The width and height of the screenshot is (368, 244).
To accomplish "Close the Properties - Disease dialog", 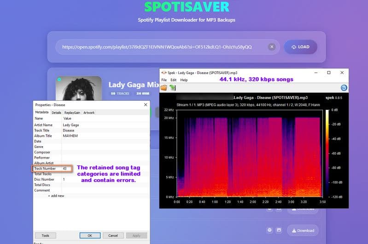I will coord(146,105).
